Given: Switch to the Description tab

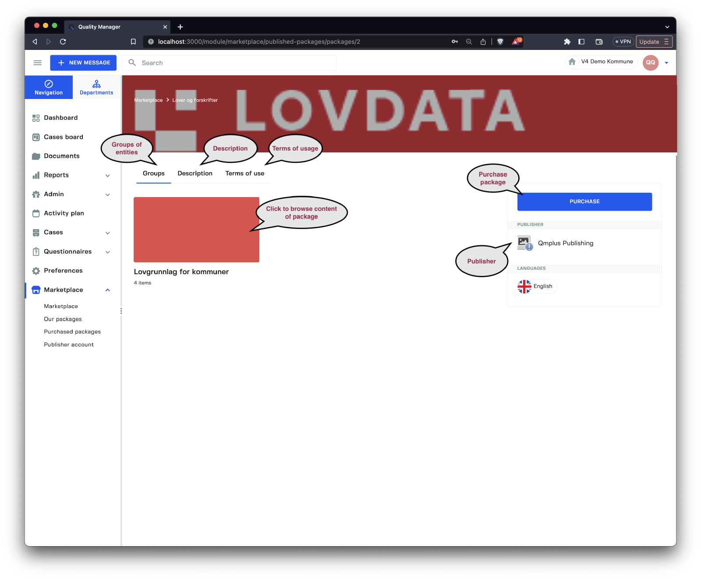Looking at the screenshot, I should [195, 173].
